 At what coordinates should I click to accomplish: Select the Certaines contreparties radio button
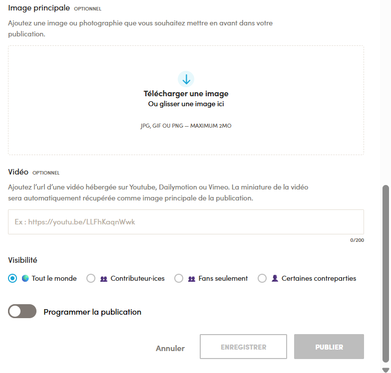(x=262, y=278)
